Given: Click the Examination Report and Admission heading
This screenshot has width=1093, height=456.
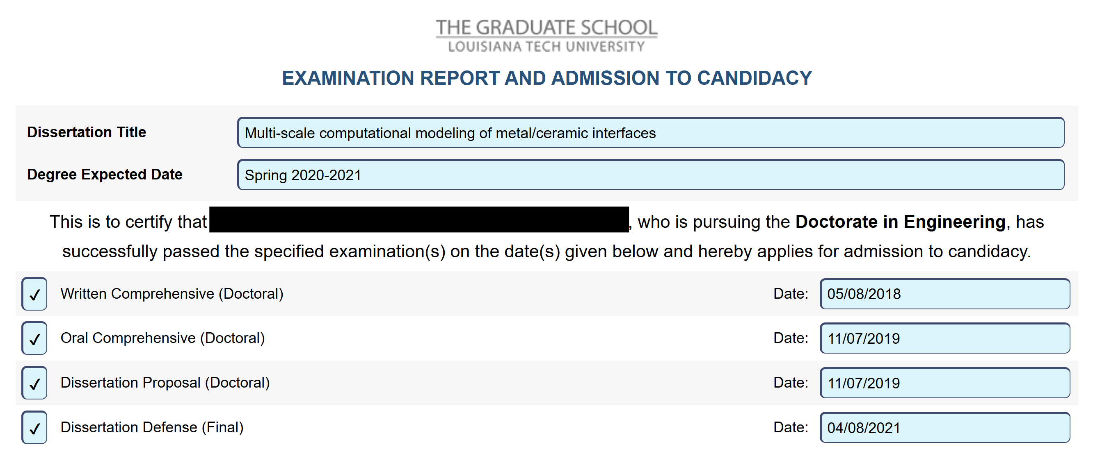Looking at the screenshot, I should coord(546,78).
